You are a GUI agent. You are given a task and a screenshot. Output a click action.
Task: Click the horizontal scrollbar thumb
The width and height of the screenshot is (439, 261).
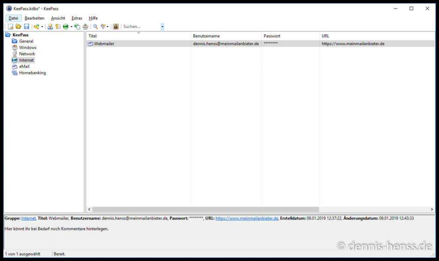205,209
